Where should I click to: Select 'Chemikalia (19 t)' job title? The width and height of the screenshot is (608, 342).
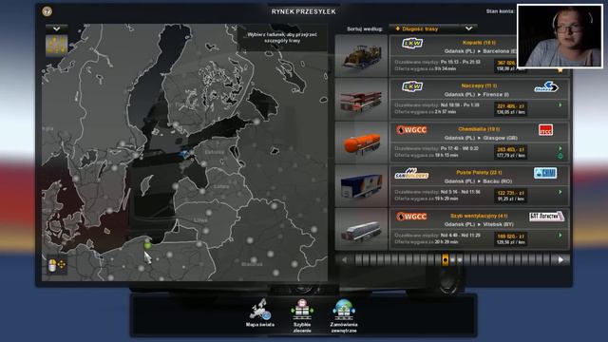[479, 129]
